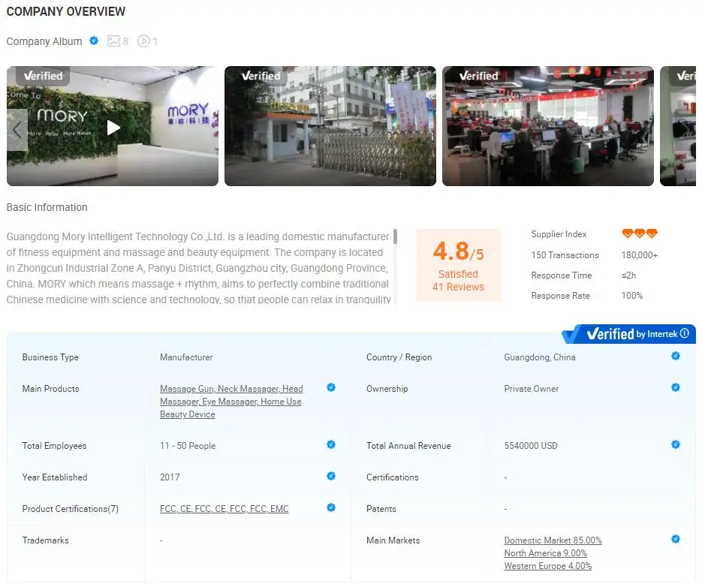Play the Mory company album video
Viewport: 702px width, 587px height.
coord(113,128)
